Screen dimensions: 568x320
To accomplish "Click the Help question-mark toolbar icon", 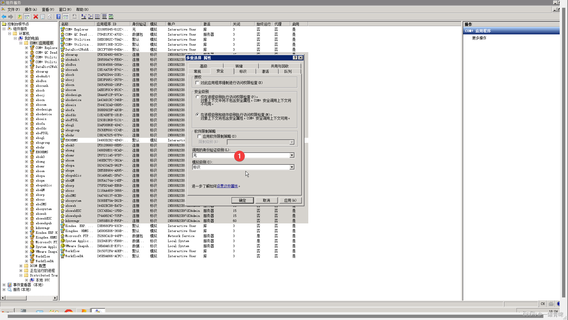I will 58,17.
